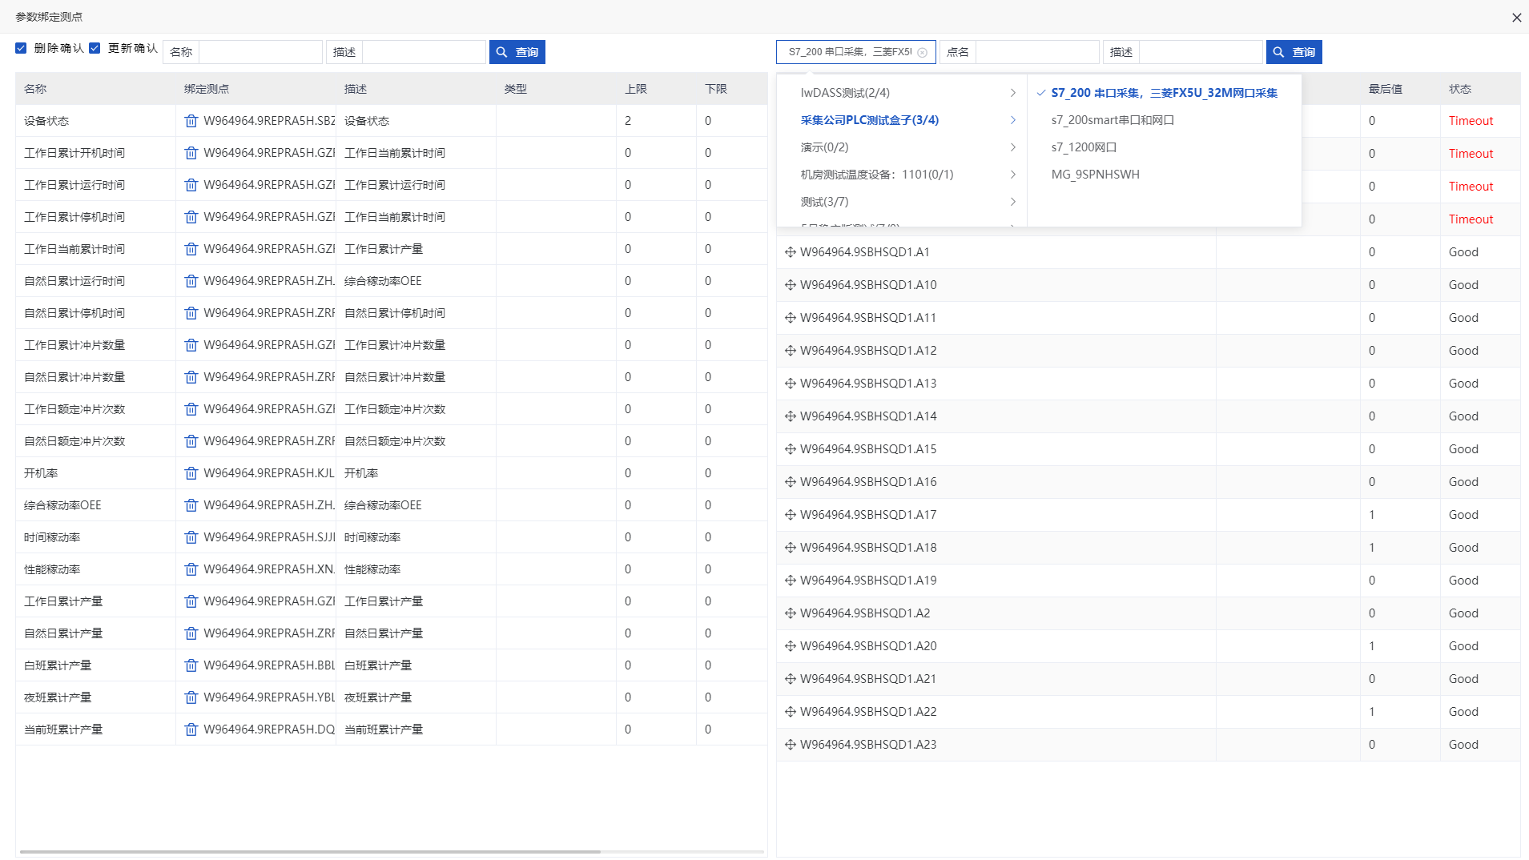Image resolution: width=1529 pixels, height=860 pixels.
Task: Click move handle for W964964.9SBHSQD1.A2
Action: (791, 613)
